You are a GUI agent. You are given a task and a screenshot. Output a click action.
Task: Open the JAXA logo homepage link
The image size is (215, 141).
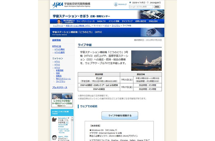(x=71, y=5)
